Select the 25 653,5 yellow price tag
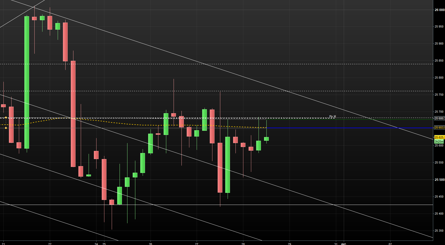This screenshot has width=445, height=245. pos(439,128)
